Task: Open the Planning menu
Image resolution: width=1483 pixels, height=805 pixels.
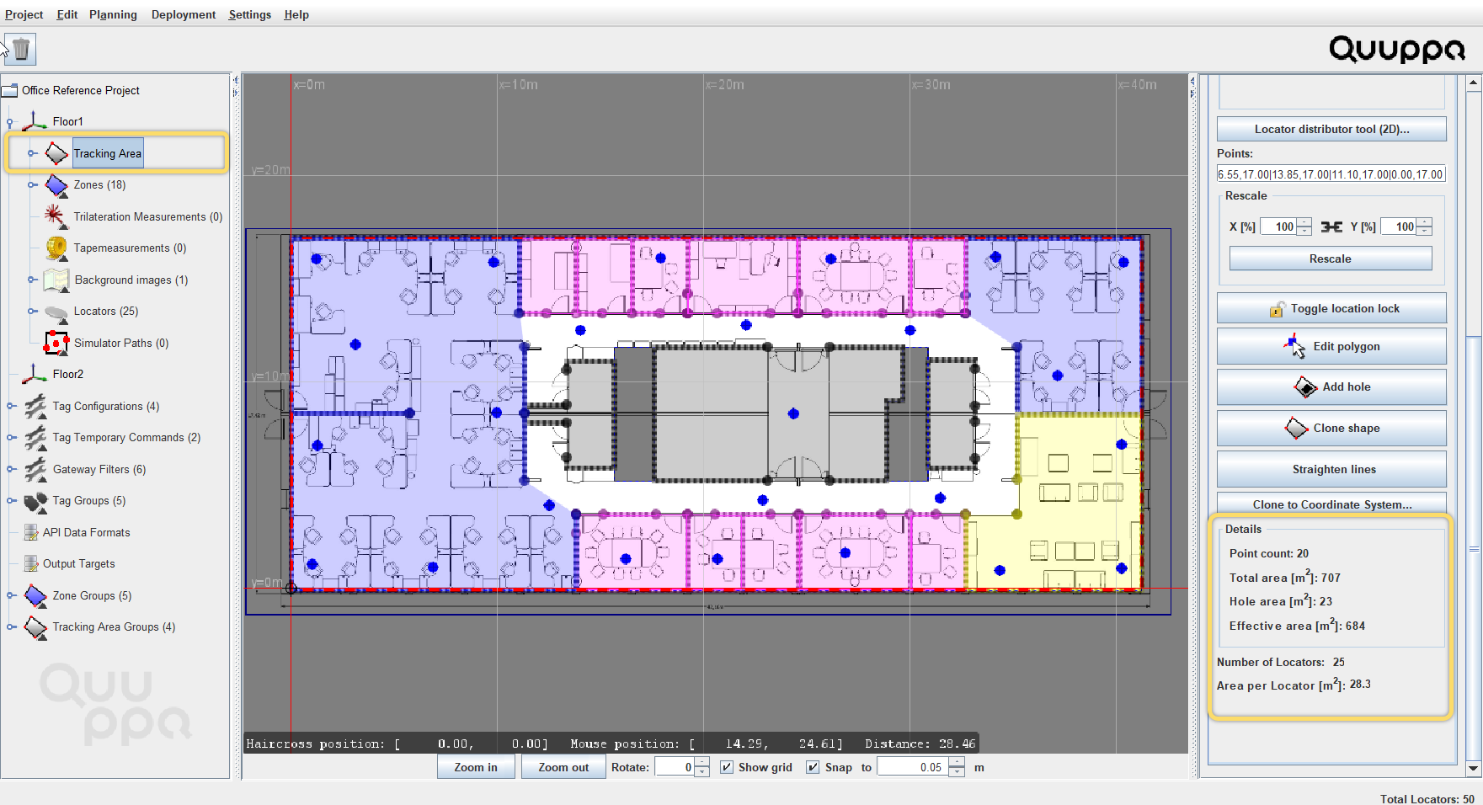Action: tap(113, 14)
